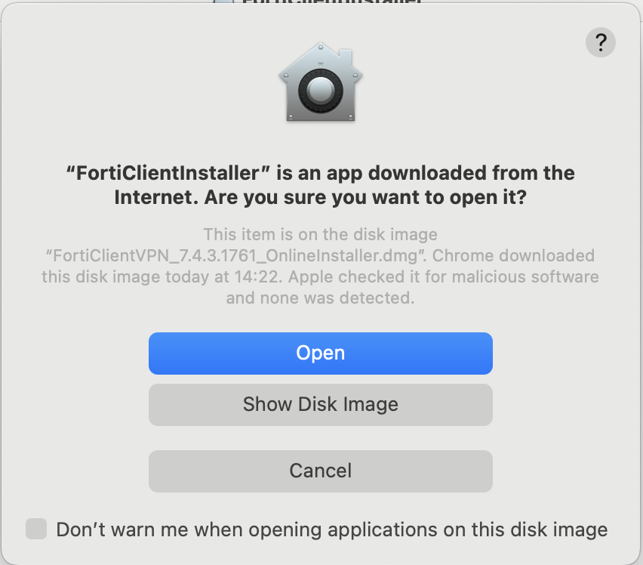Click 'Chrome downloaded' in the description
This screenshot has width=643, height=565.
513,255
